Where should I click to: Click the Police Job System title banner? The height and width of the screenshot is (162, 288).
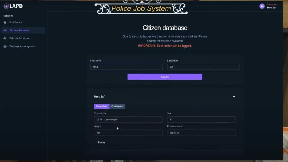point(141,8)
